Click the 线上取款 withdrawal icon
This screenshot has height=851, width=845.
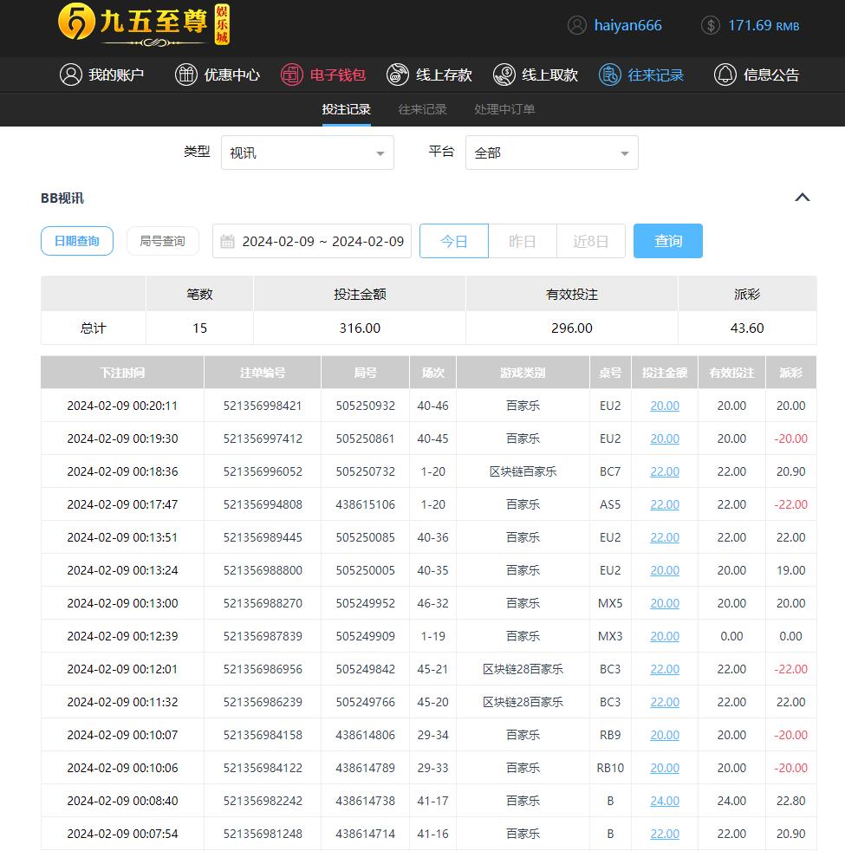point(504,75)
